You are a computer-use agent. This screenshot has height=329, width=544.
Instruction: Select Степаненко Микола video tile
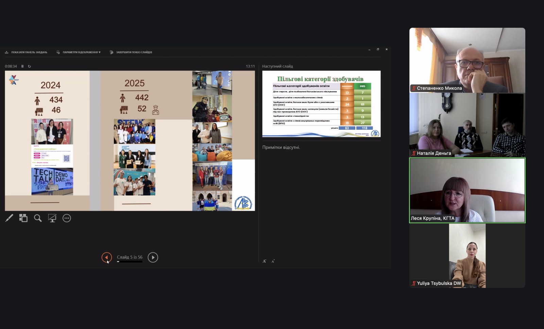(467, 60)
